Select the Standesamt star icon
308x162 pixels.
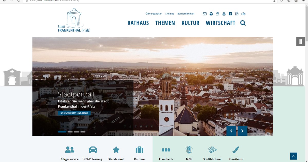pos(116,150)
